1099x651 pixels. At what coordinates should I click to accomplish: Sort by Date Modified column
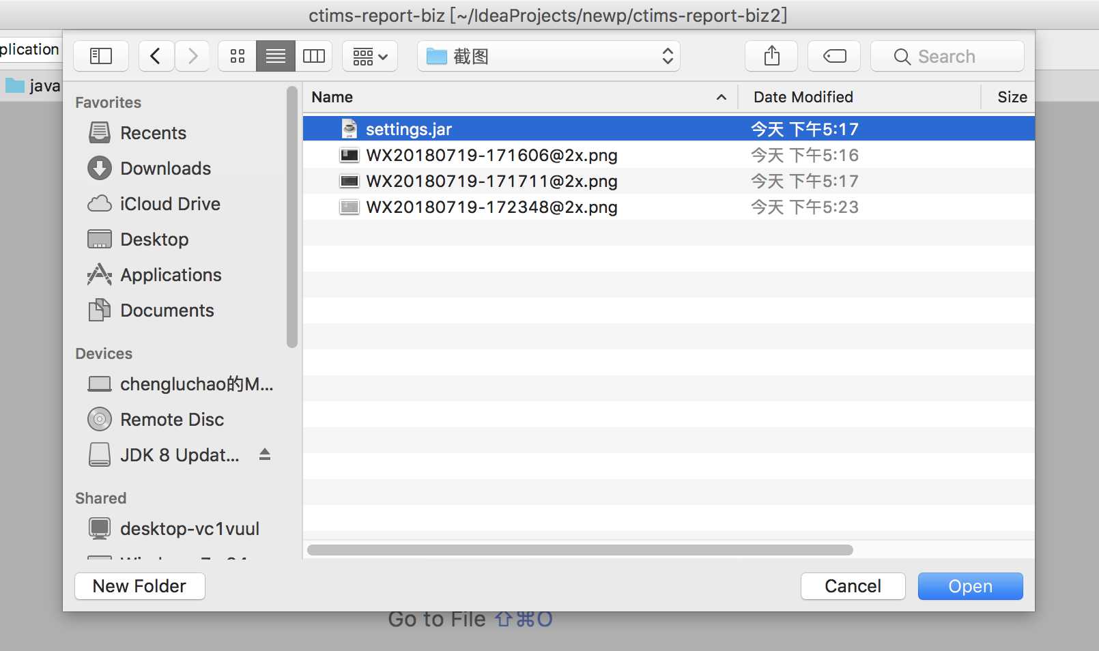(803, 97)
